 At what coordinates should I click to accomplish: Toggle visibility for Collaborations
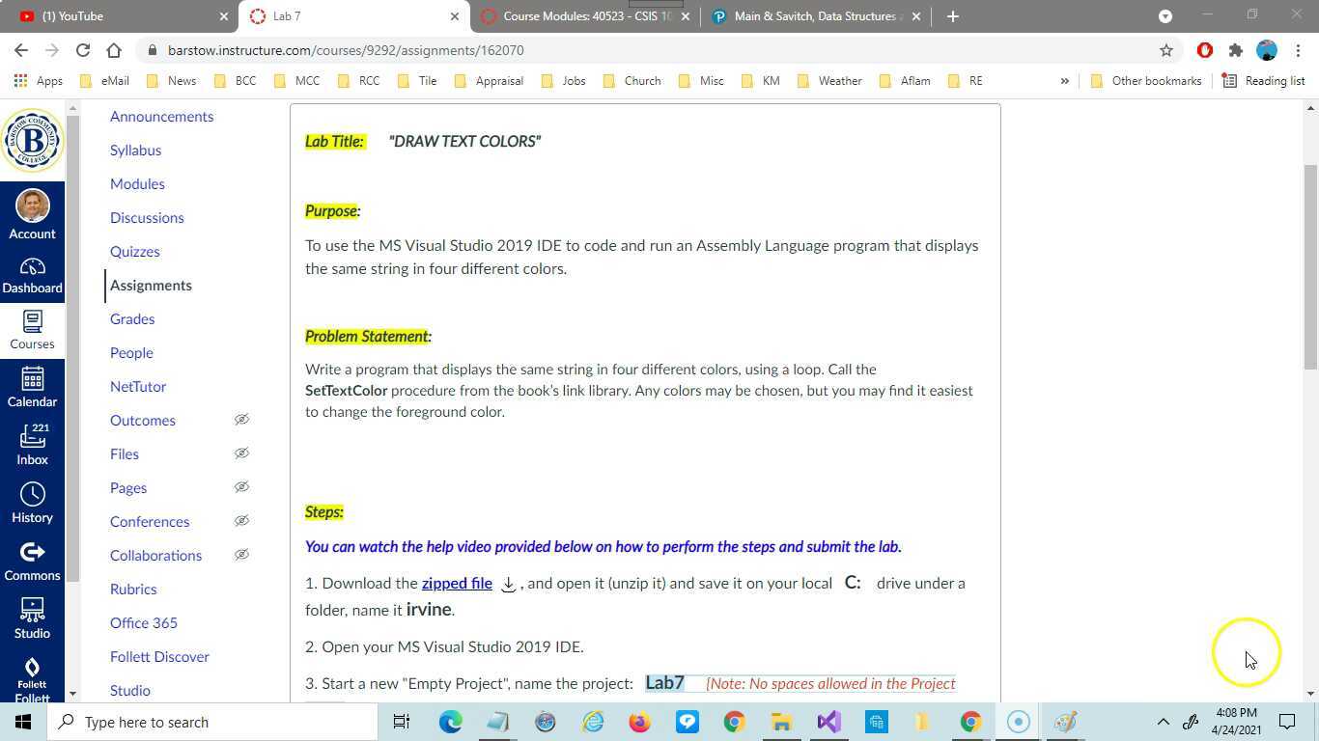pos(241,555)
